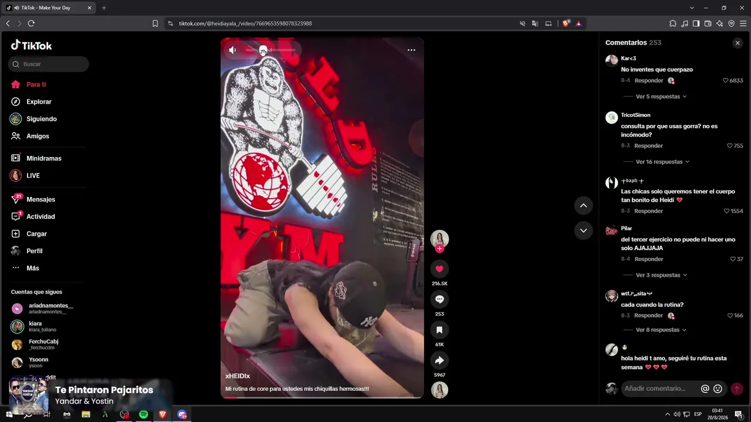This screenshot has height=422, width=751.
Task: Open media control music-note icon
Action: (x=684, y=23)
